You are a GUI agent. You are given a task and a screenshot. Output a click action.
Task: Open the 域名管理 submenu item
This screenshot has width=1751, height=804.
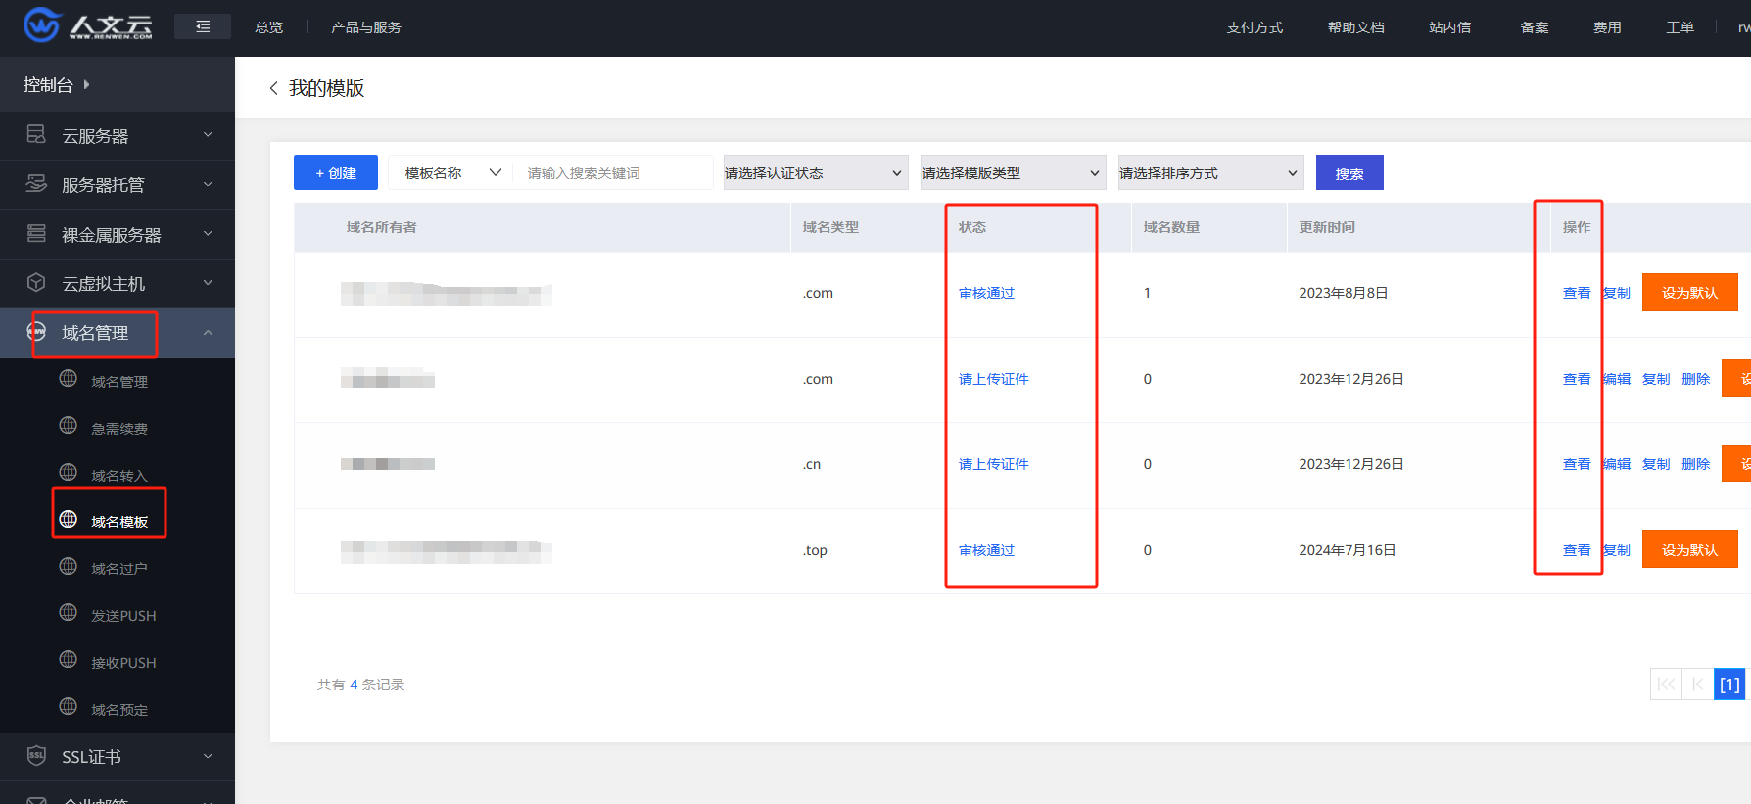click(x=119, y=382)
